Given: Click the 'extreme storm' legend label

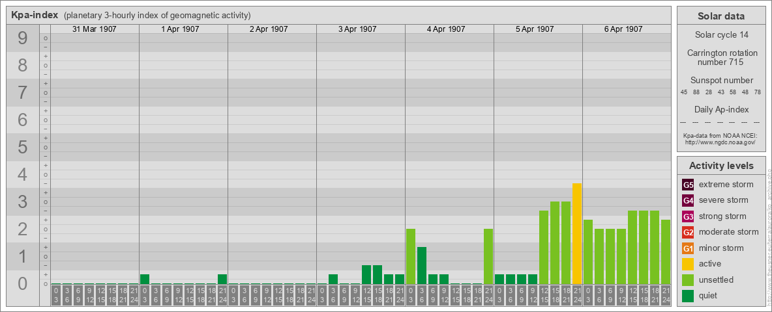Looking at the screenshot, I should [726, 185].
